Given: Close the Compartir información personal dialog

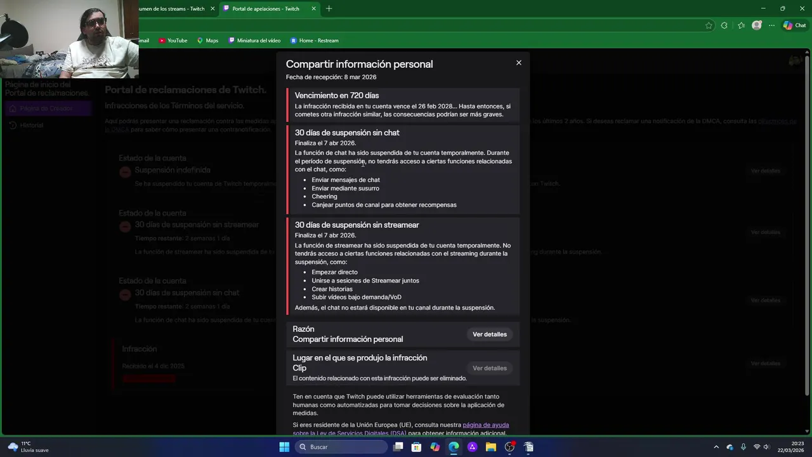Looking at the screenshot, I should tap(519, 63).
